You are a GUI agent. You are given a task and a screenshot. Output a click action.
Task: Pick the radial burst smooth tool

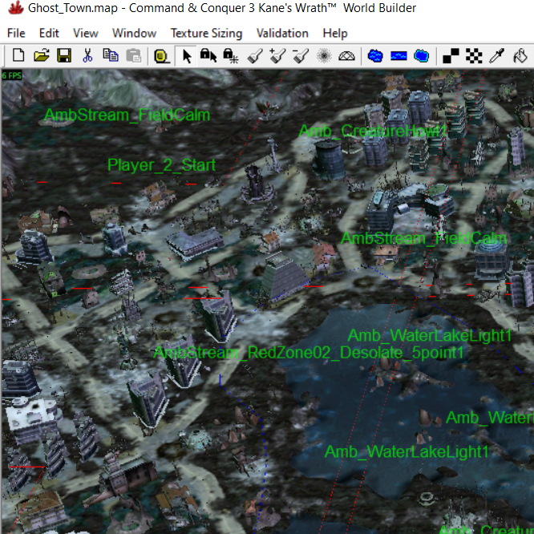tap(324, 55)
